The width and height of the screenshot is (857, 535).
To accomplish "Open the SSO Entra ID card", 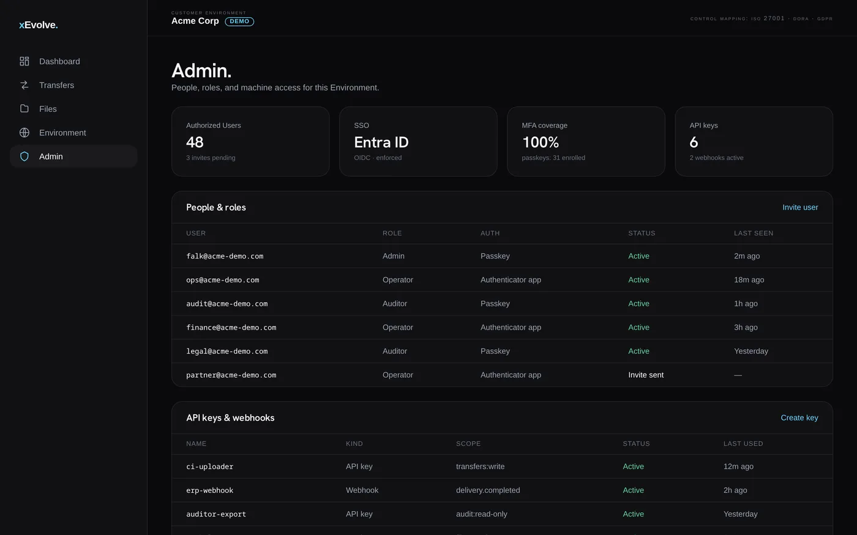I will 418,142.
